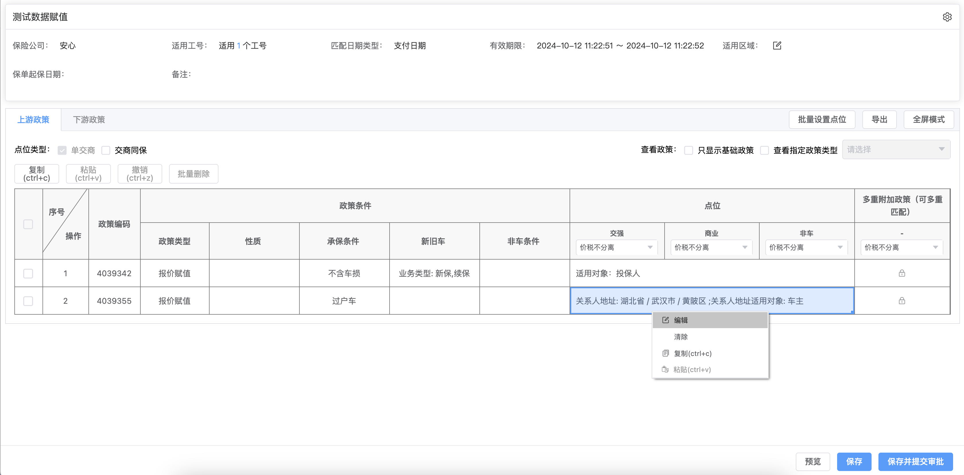
Task: Click 保存并提交审批 button
Action: 915,462
